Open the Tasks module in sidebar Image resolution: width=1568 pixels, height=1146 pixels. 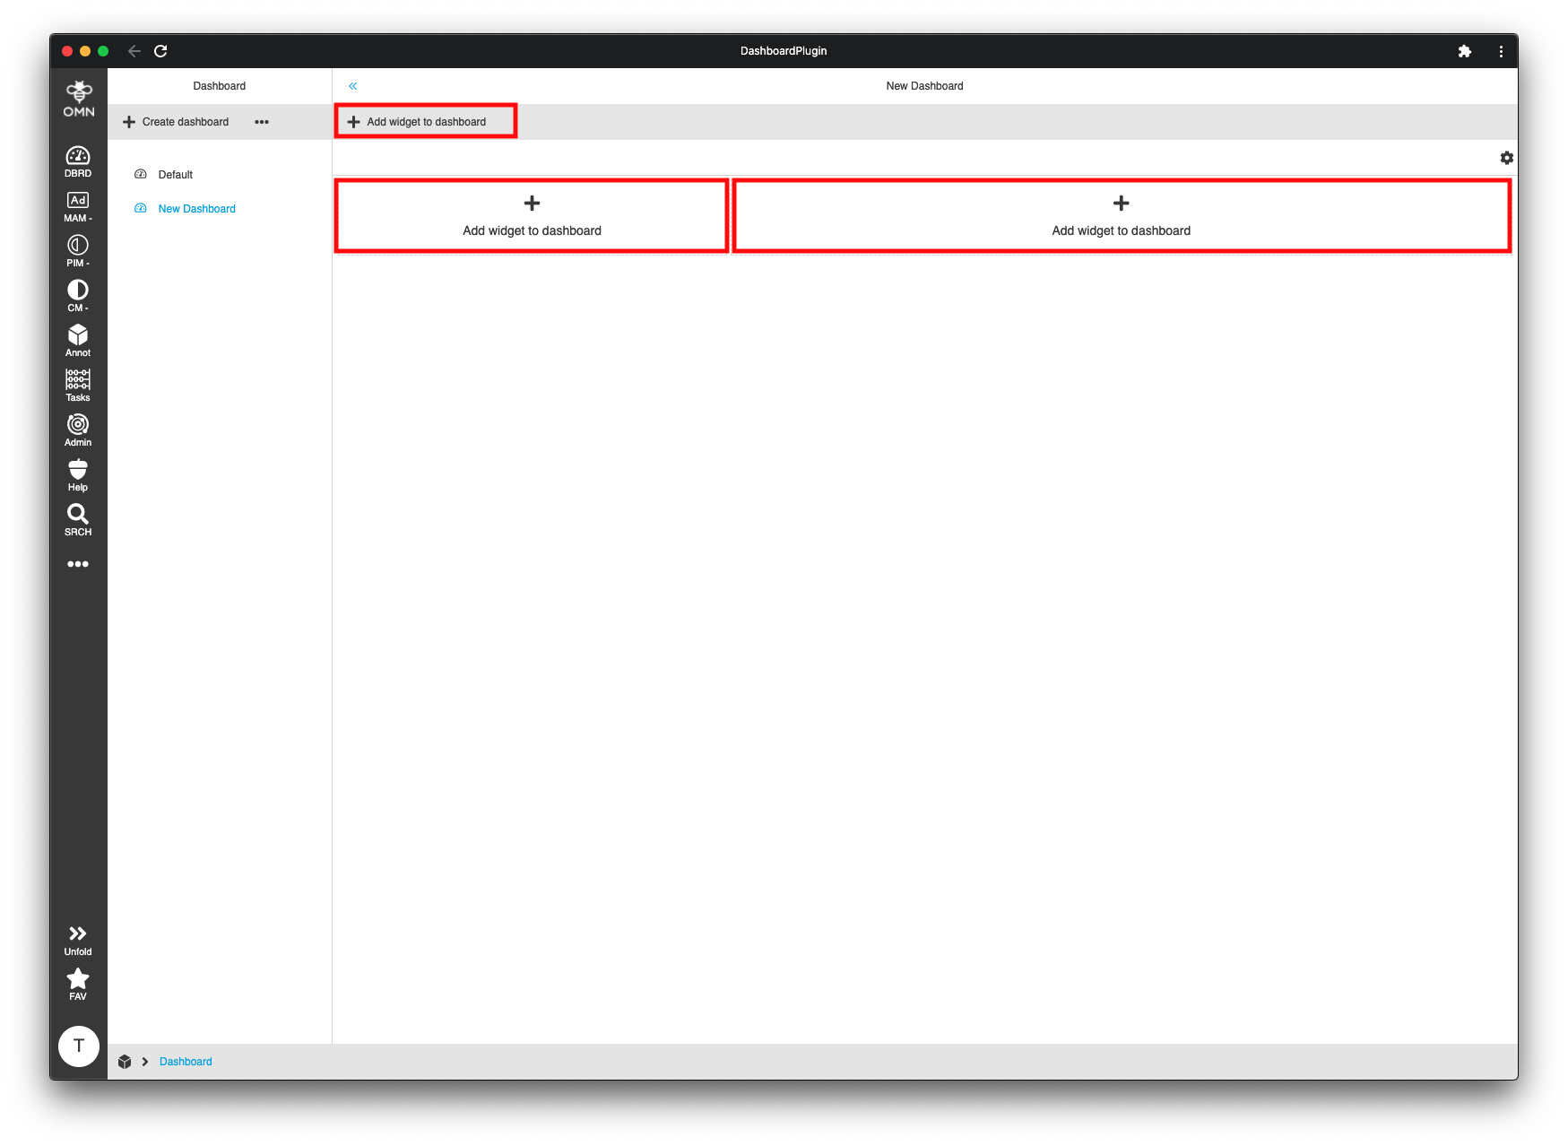click(78, 384)
